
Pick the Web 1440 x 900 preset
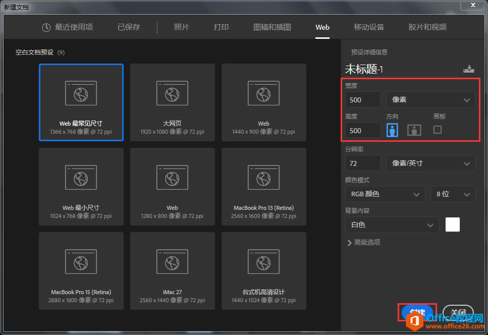coord(263,102)
